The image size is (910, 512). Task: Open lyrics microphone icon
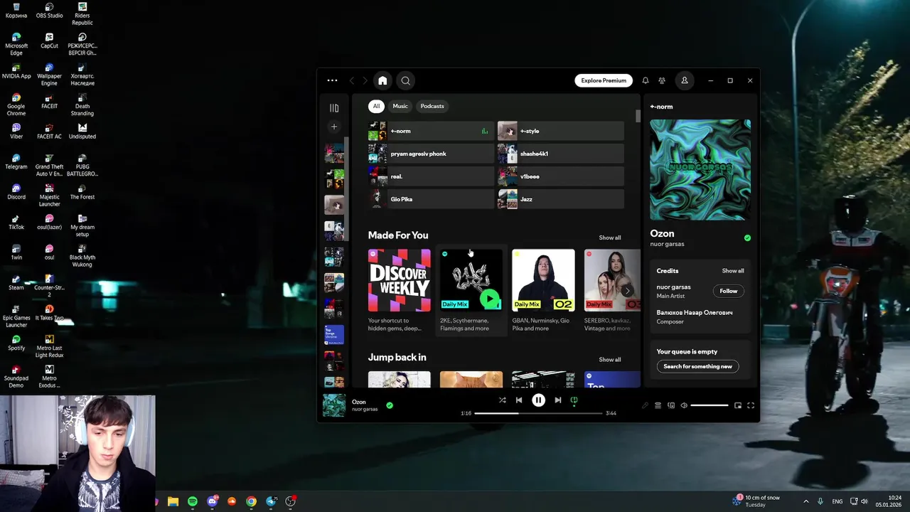[x=645, y=405]
